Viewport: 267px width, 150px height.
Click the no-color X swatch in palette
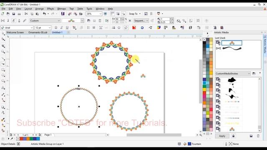click(x=204, y=40)
